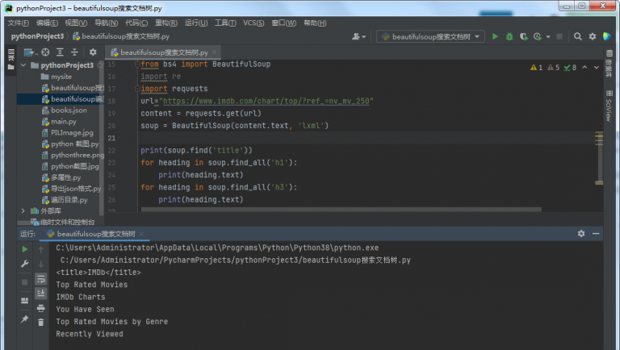Start debugging with the bug icon

point(509,36)
